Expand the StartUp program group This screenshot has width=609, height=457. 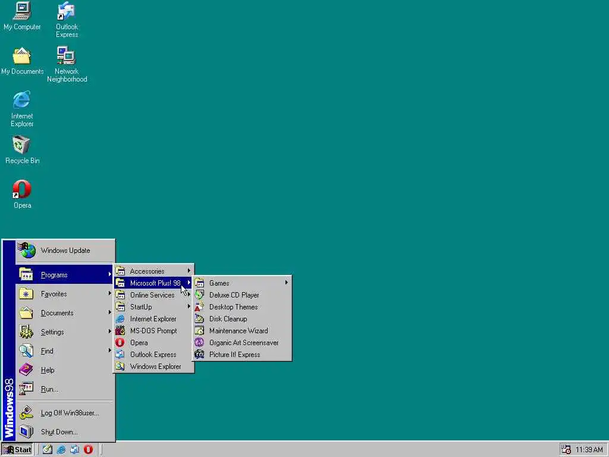tap(154, 307)
